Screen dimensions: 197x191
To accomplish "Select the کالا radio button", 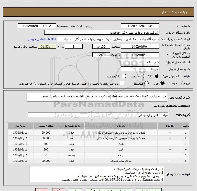I will click(156, 76).
